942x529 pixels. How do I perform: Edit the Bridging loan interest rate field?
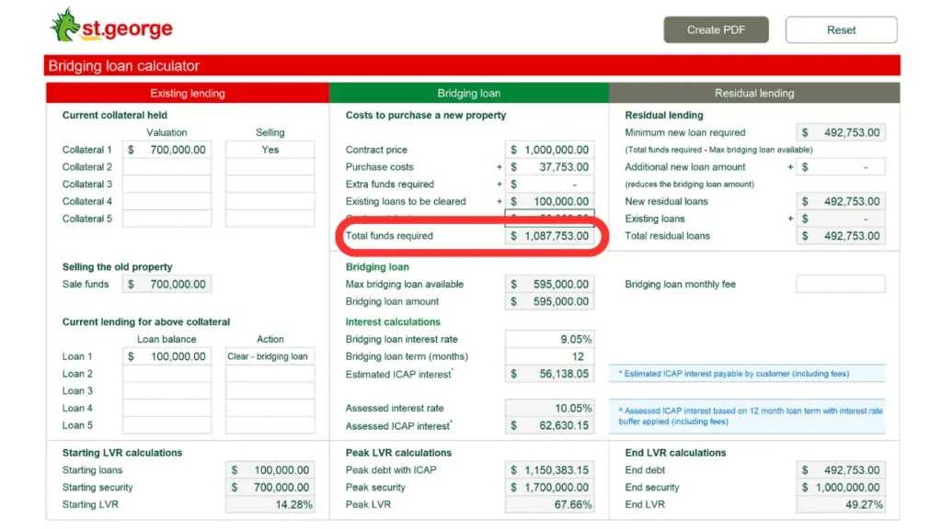click(550, 339)
